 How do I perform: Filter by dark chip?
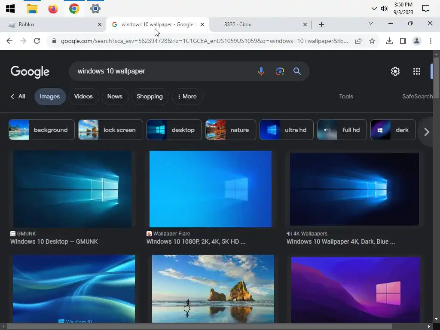click(x=393, y=130)
